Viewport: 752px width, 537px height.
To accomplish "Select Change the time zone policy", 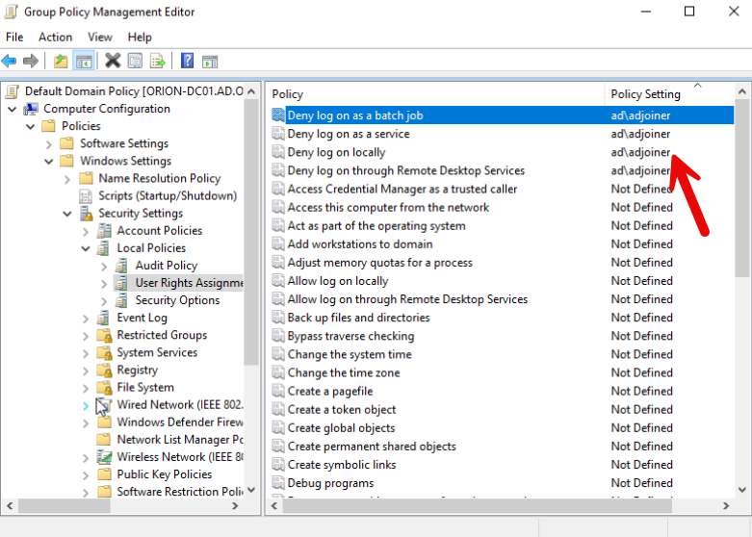I will tap(344, 372).
